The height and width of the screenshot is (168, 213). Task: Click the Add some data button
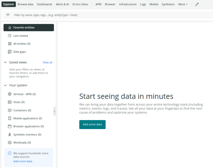point(92,124)
